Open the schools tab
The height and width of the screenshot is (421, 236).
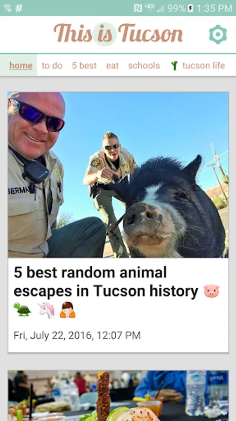tap(144, 65)
